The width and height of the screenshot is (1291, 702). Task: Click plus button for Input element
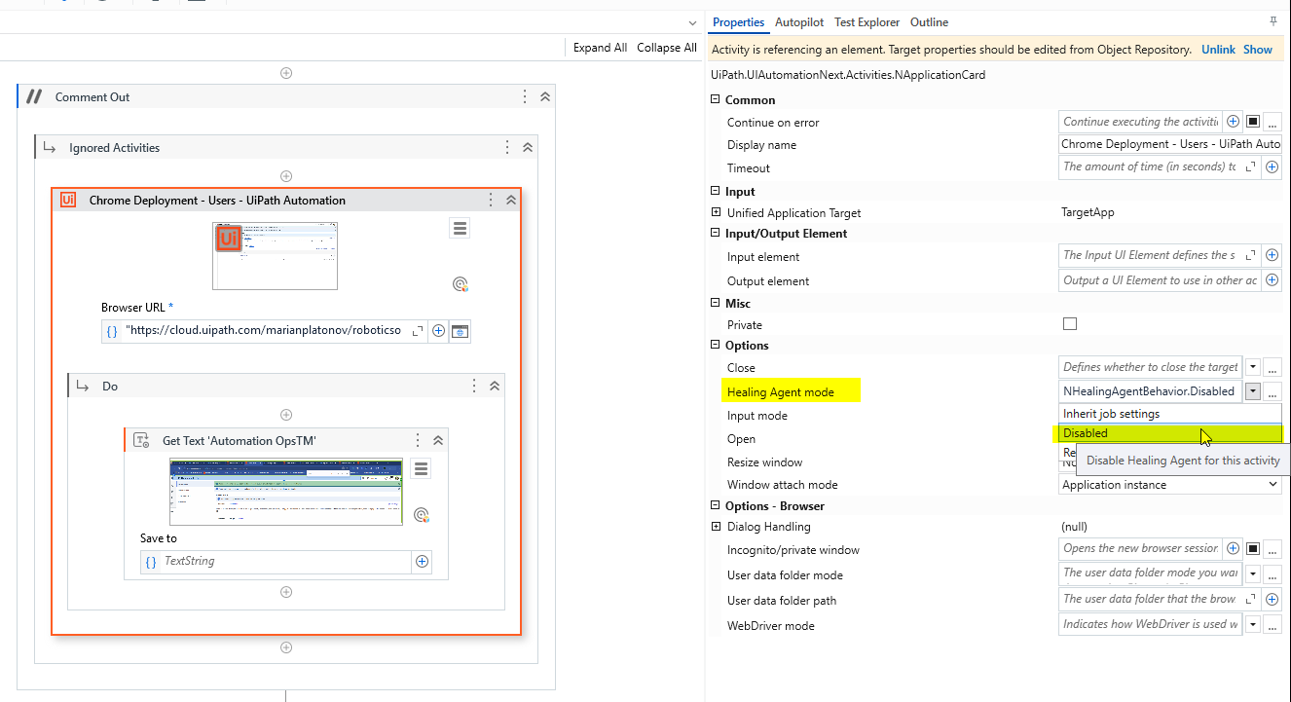pos(1273,255)
